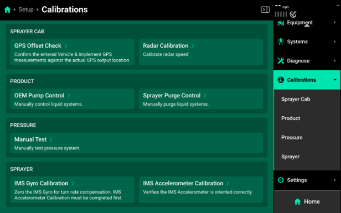341x213 pixels.
Task: Expand the Settings submenu arrow
Action: (x=335, y=180)
